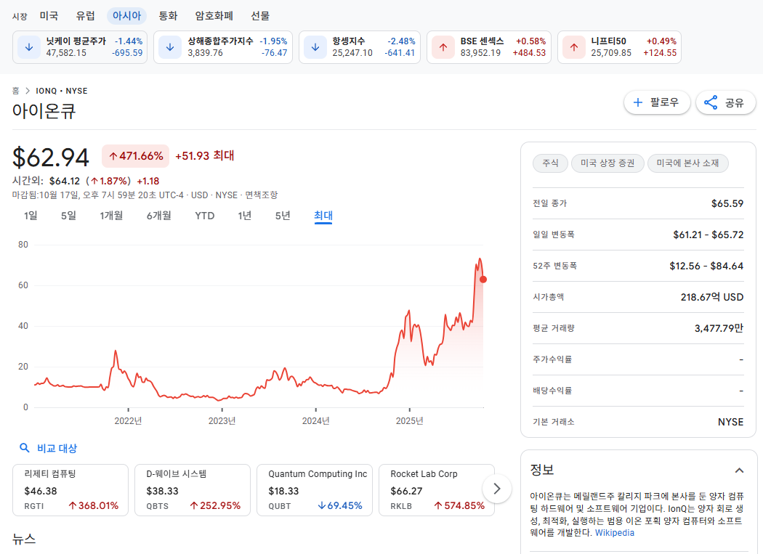
Task: Switch chart range to 1개월
Action: (111, 216)
